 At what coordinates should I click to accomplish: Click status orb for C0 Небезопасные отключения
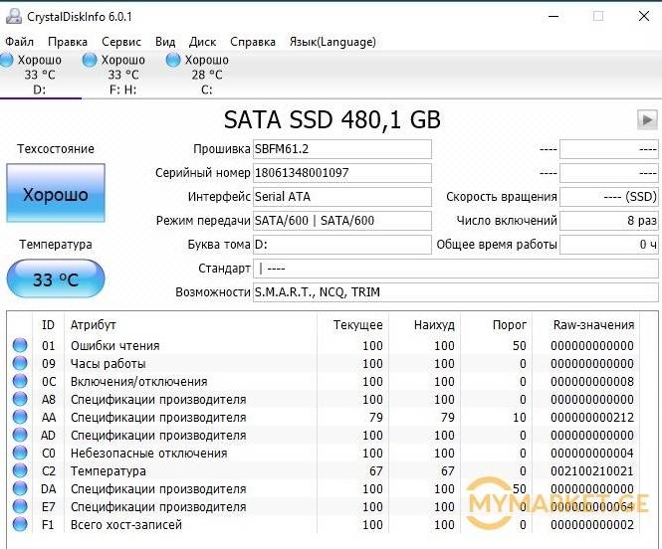[x=20, y=453]
